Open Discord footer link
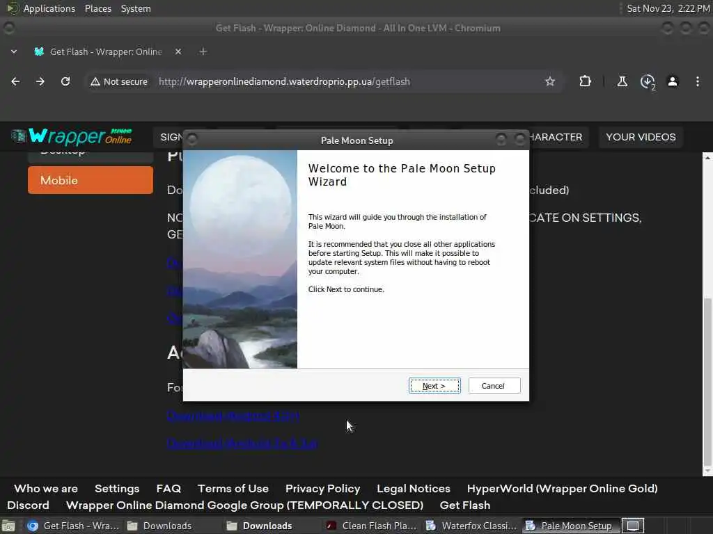Screen dimensions: 713x534 tap(28, 505)
